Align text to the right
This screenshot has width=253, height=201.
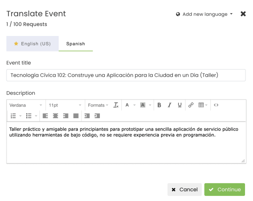click(66, 116)
